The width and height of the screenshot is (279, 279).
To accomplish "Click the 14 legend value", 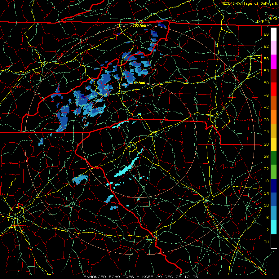I will [x=266, y=193].
